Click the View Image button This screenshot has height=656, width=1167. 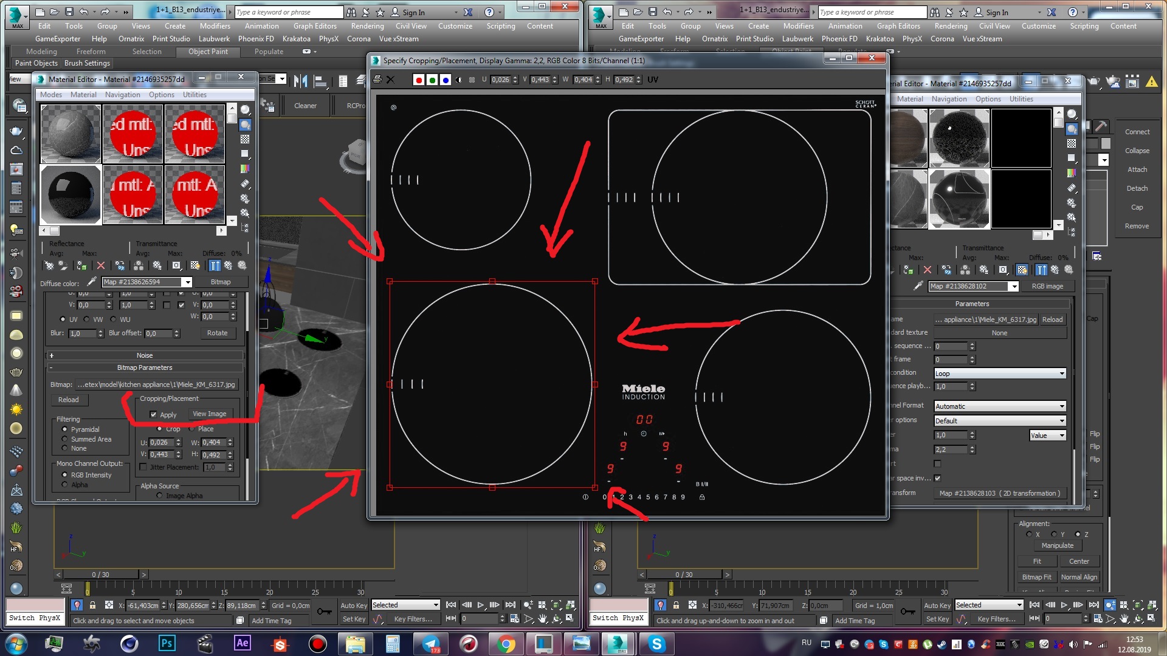[209, 414]
